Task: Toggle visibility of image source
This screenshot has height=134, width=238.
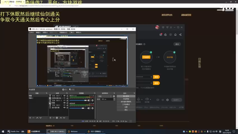Action: [65, 103]
